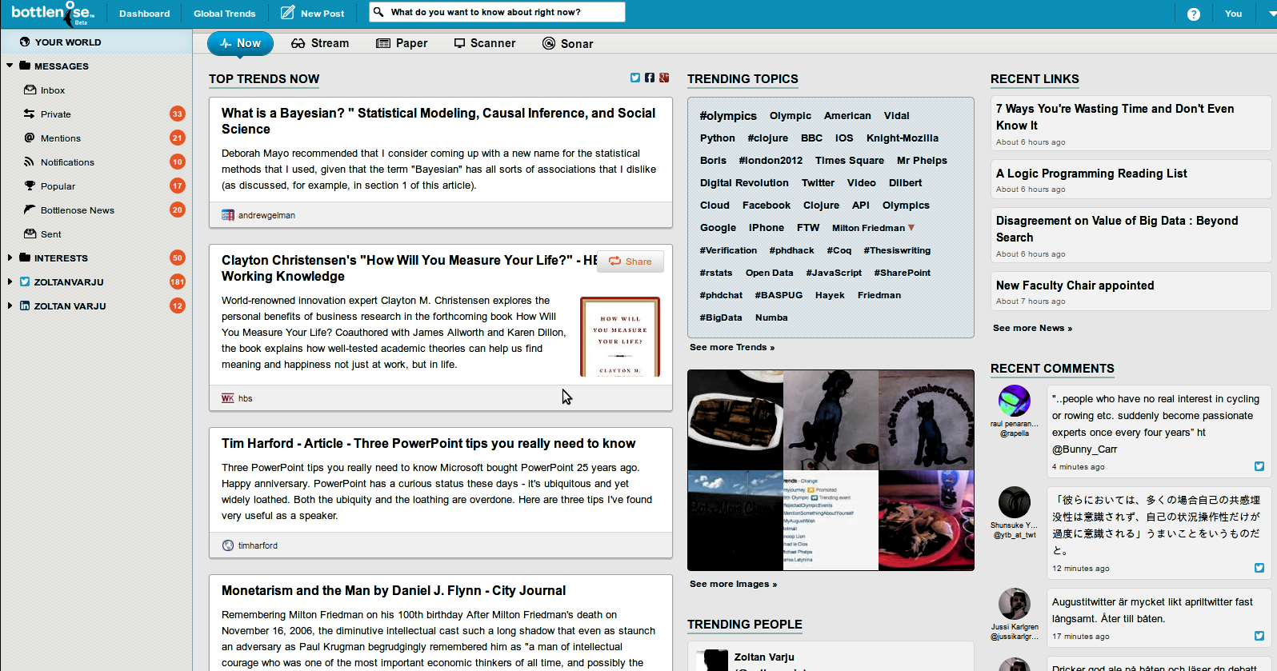This screenshot has width=1277, height=671.
Task: Click the search magnifier icon
Action: click(378, 12)
